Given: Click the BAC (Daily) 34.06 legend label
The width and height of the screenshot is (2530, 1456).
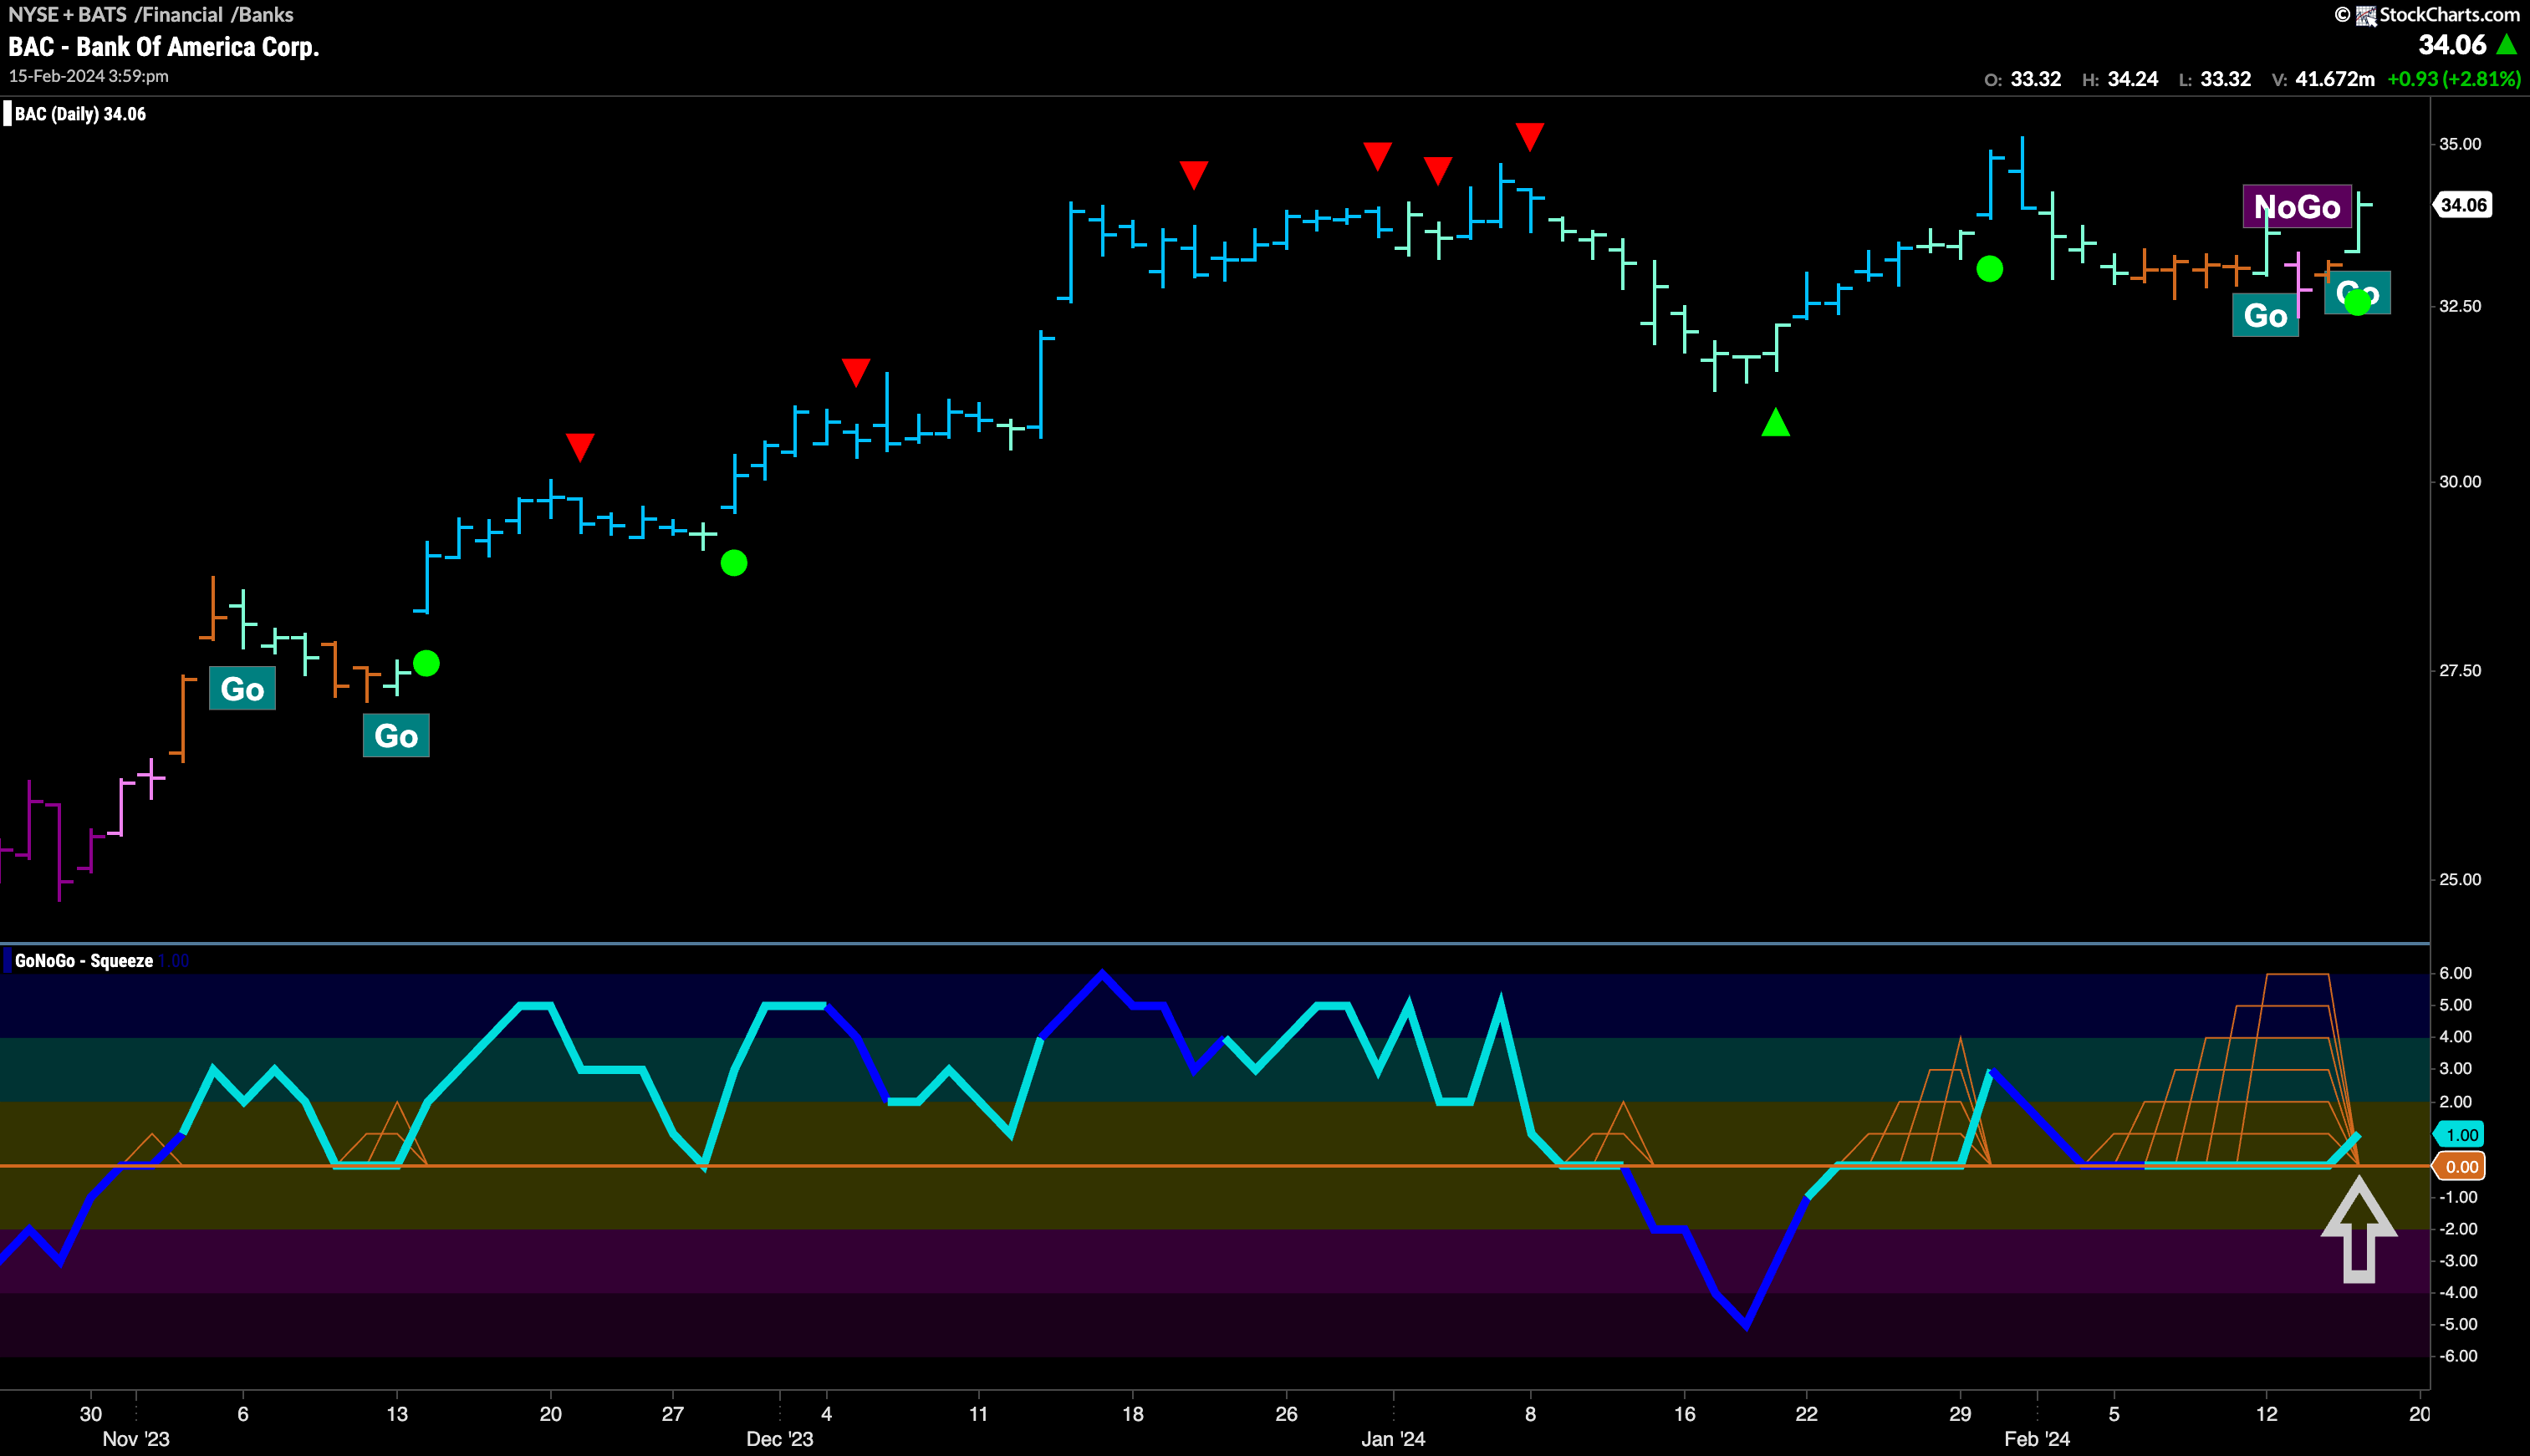Looking at the screenshot, I should pyautogui.click(x=80, y=114).
